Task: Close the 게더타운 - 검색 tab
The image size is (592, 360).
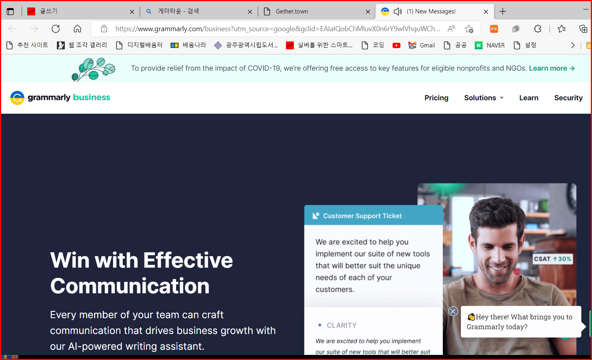Action: tap(250, 12)
